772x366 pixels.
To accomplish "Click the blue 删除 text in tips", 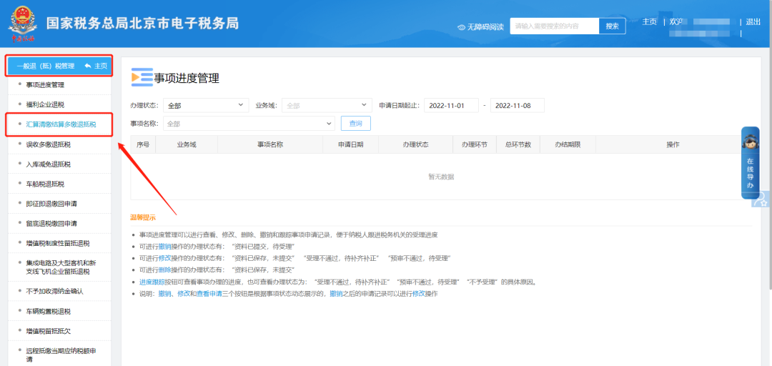I will [165, 270].
